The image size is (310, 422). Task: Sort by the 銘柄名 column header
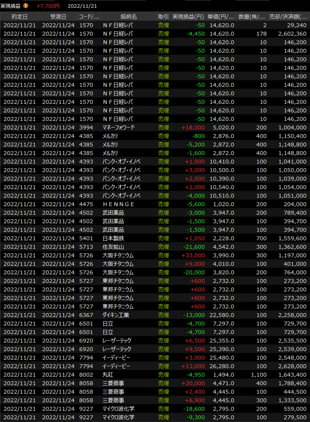[x=128, y=16]
